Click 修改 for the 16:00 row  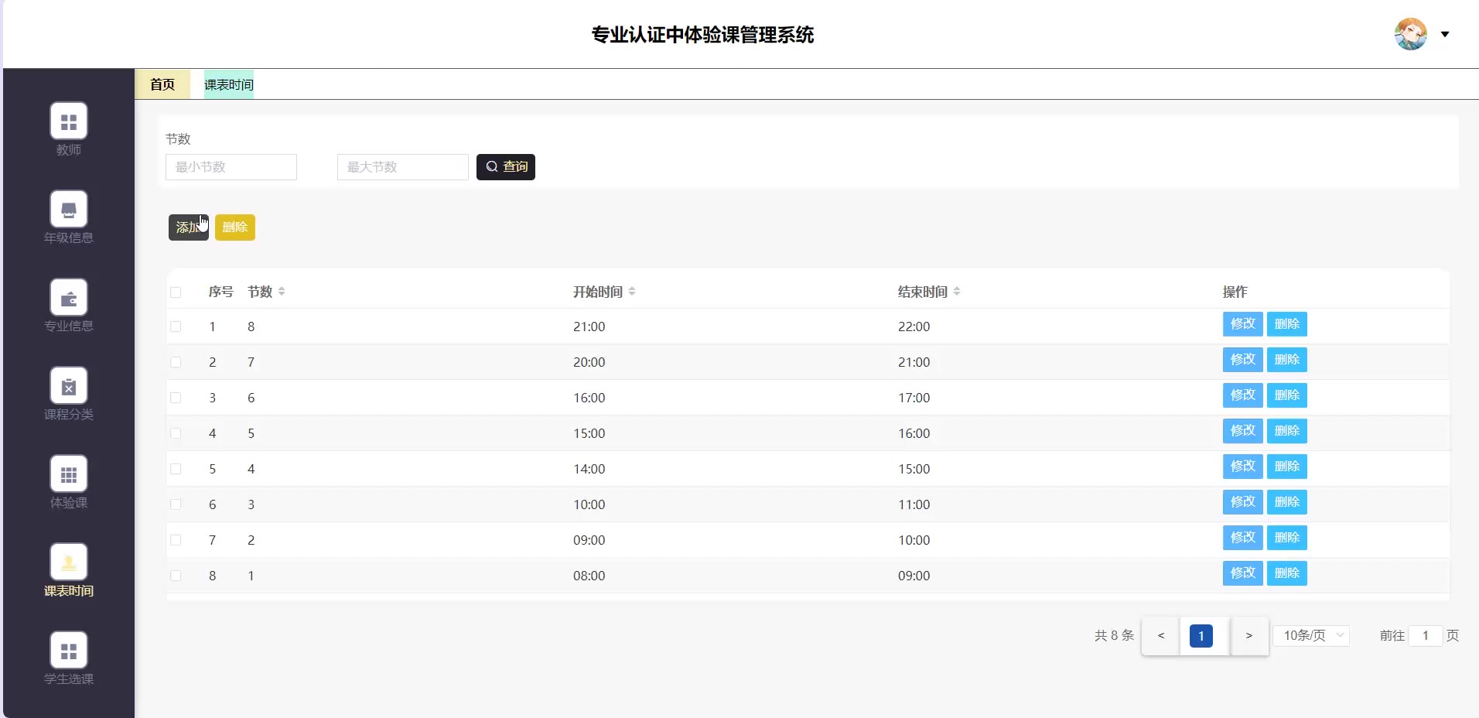coord(1243,395)
